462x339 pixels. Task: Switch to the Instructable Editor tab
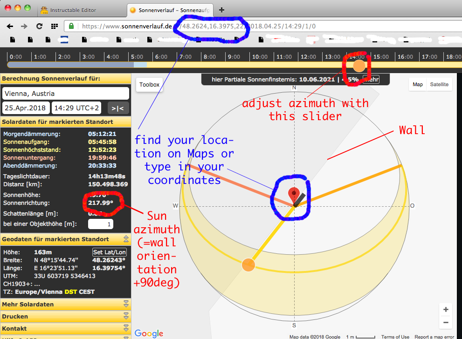[x=73, y=10]
